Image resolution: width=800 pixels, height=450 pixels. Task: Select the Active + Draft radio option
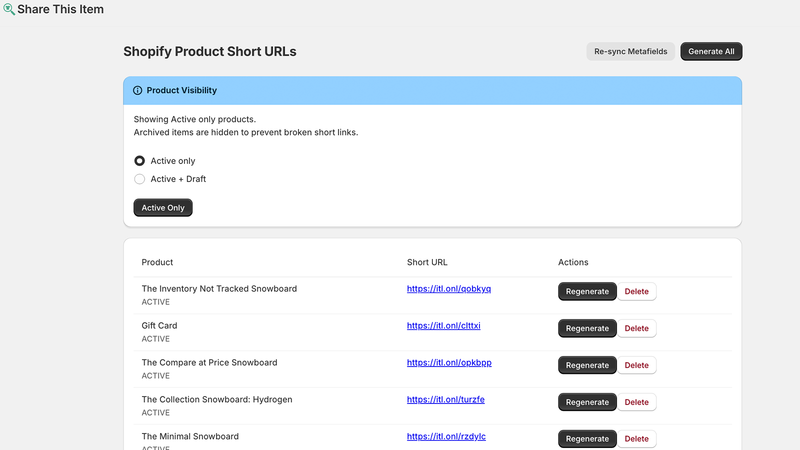coord(139,179)
